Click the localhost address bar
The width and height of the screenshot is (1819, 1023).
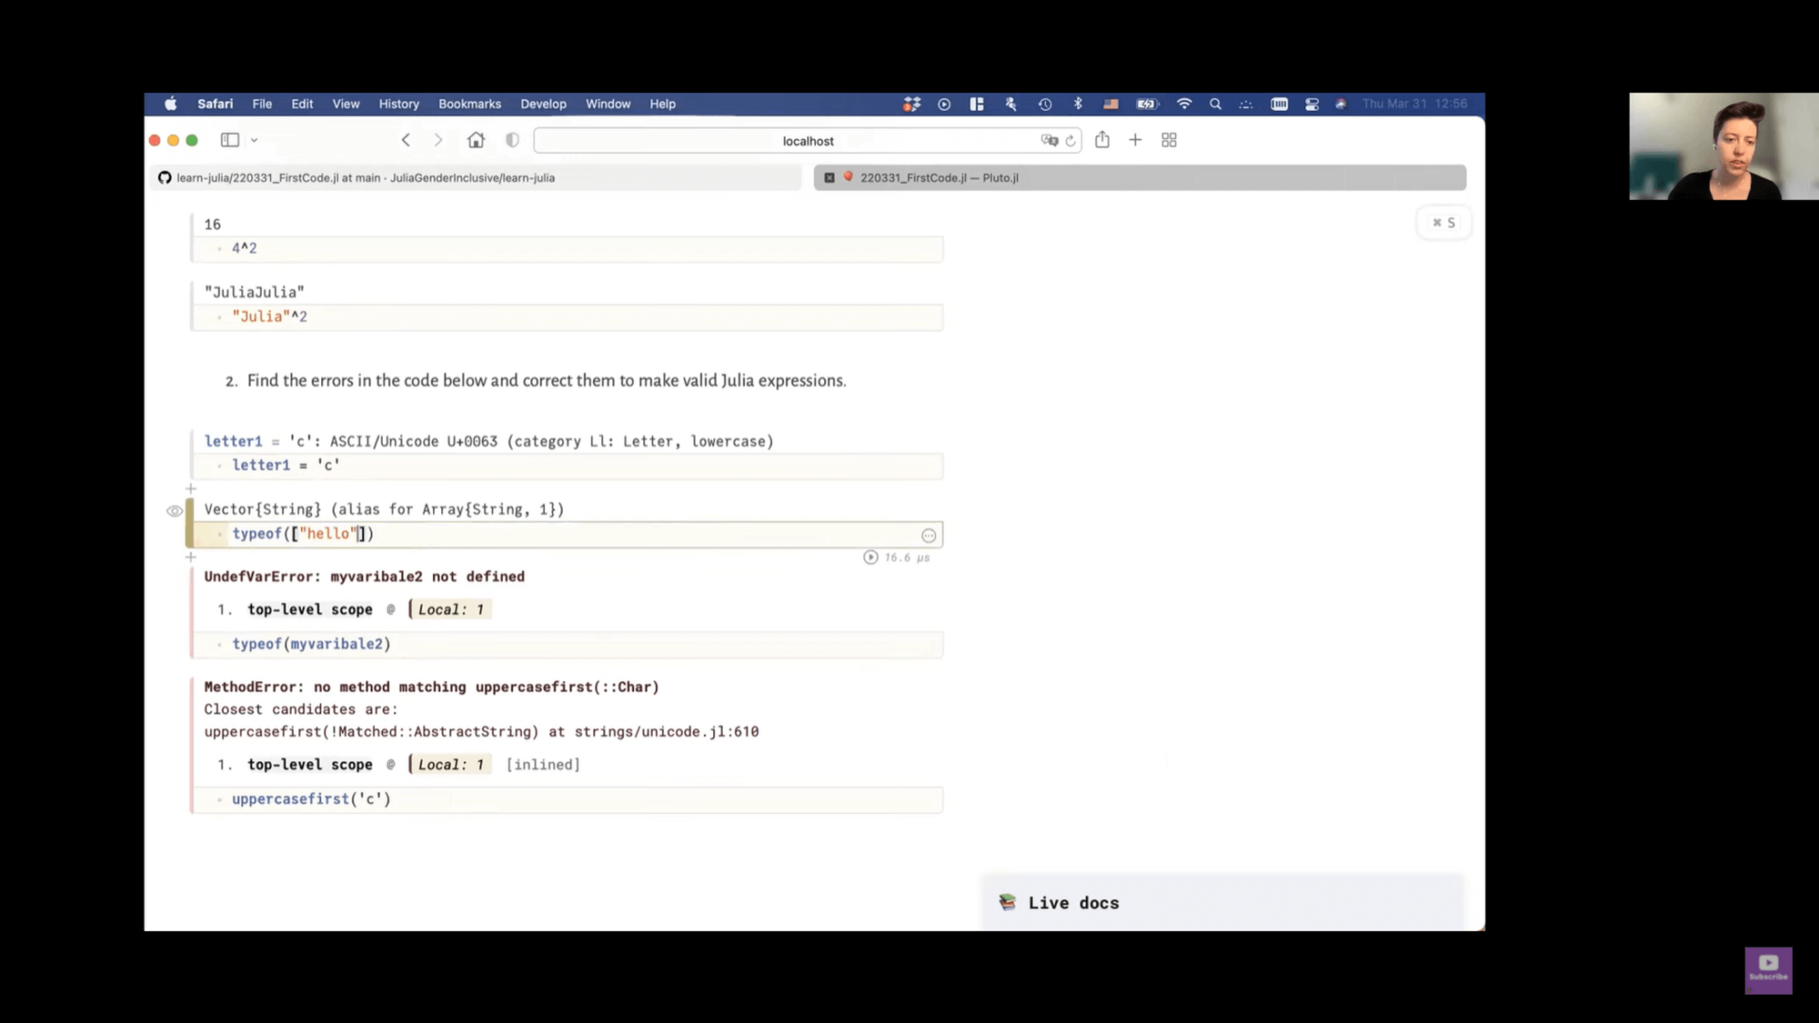808,141
